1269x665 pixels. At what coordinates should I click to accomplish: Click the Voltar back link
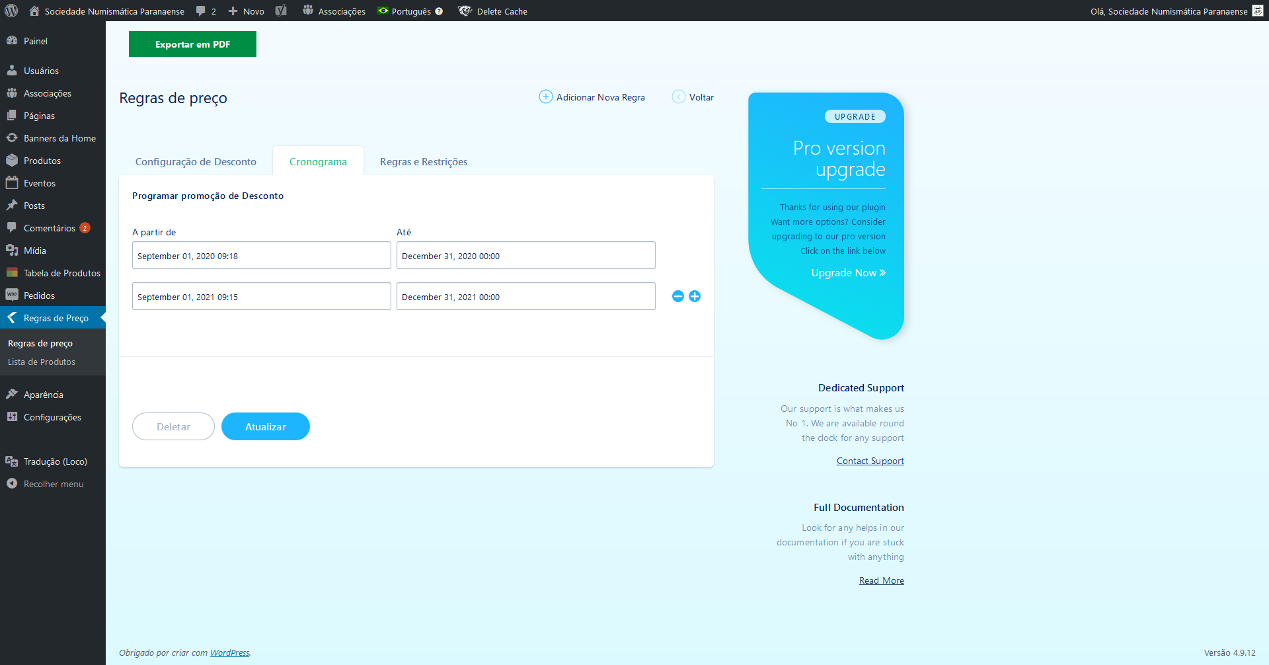pos(693,97)
